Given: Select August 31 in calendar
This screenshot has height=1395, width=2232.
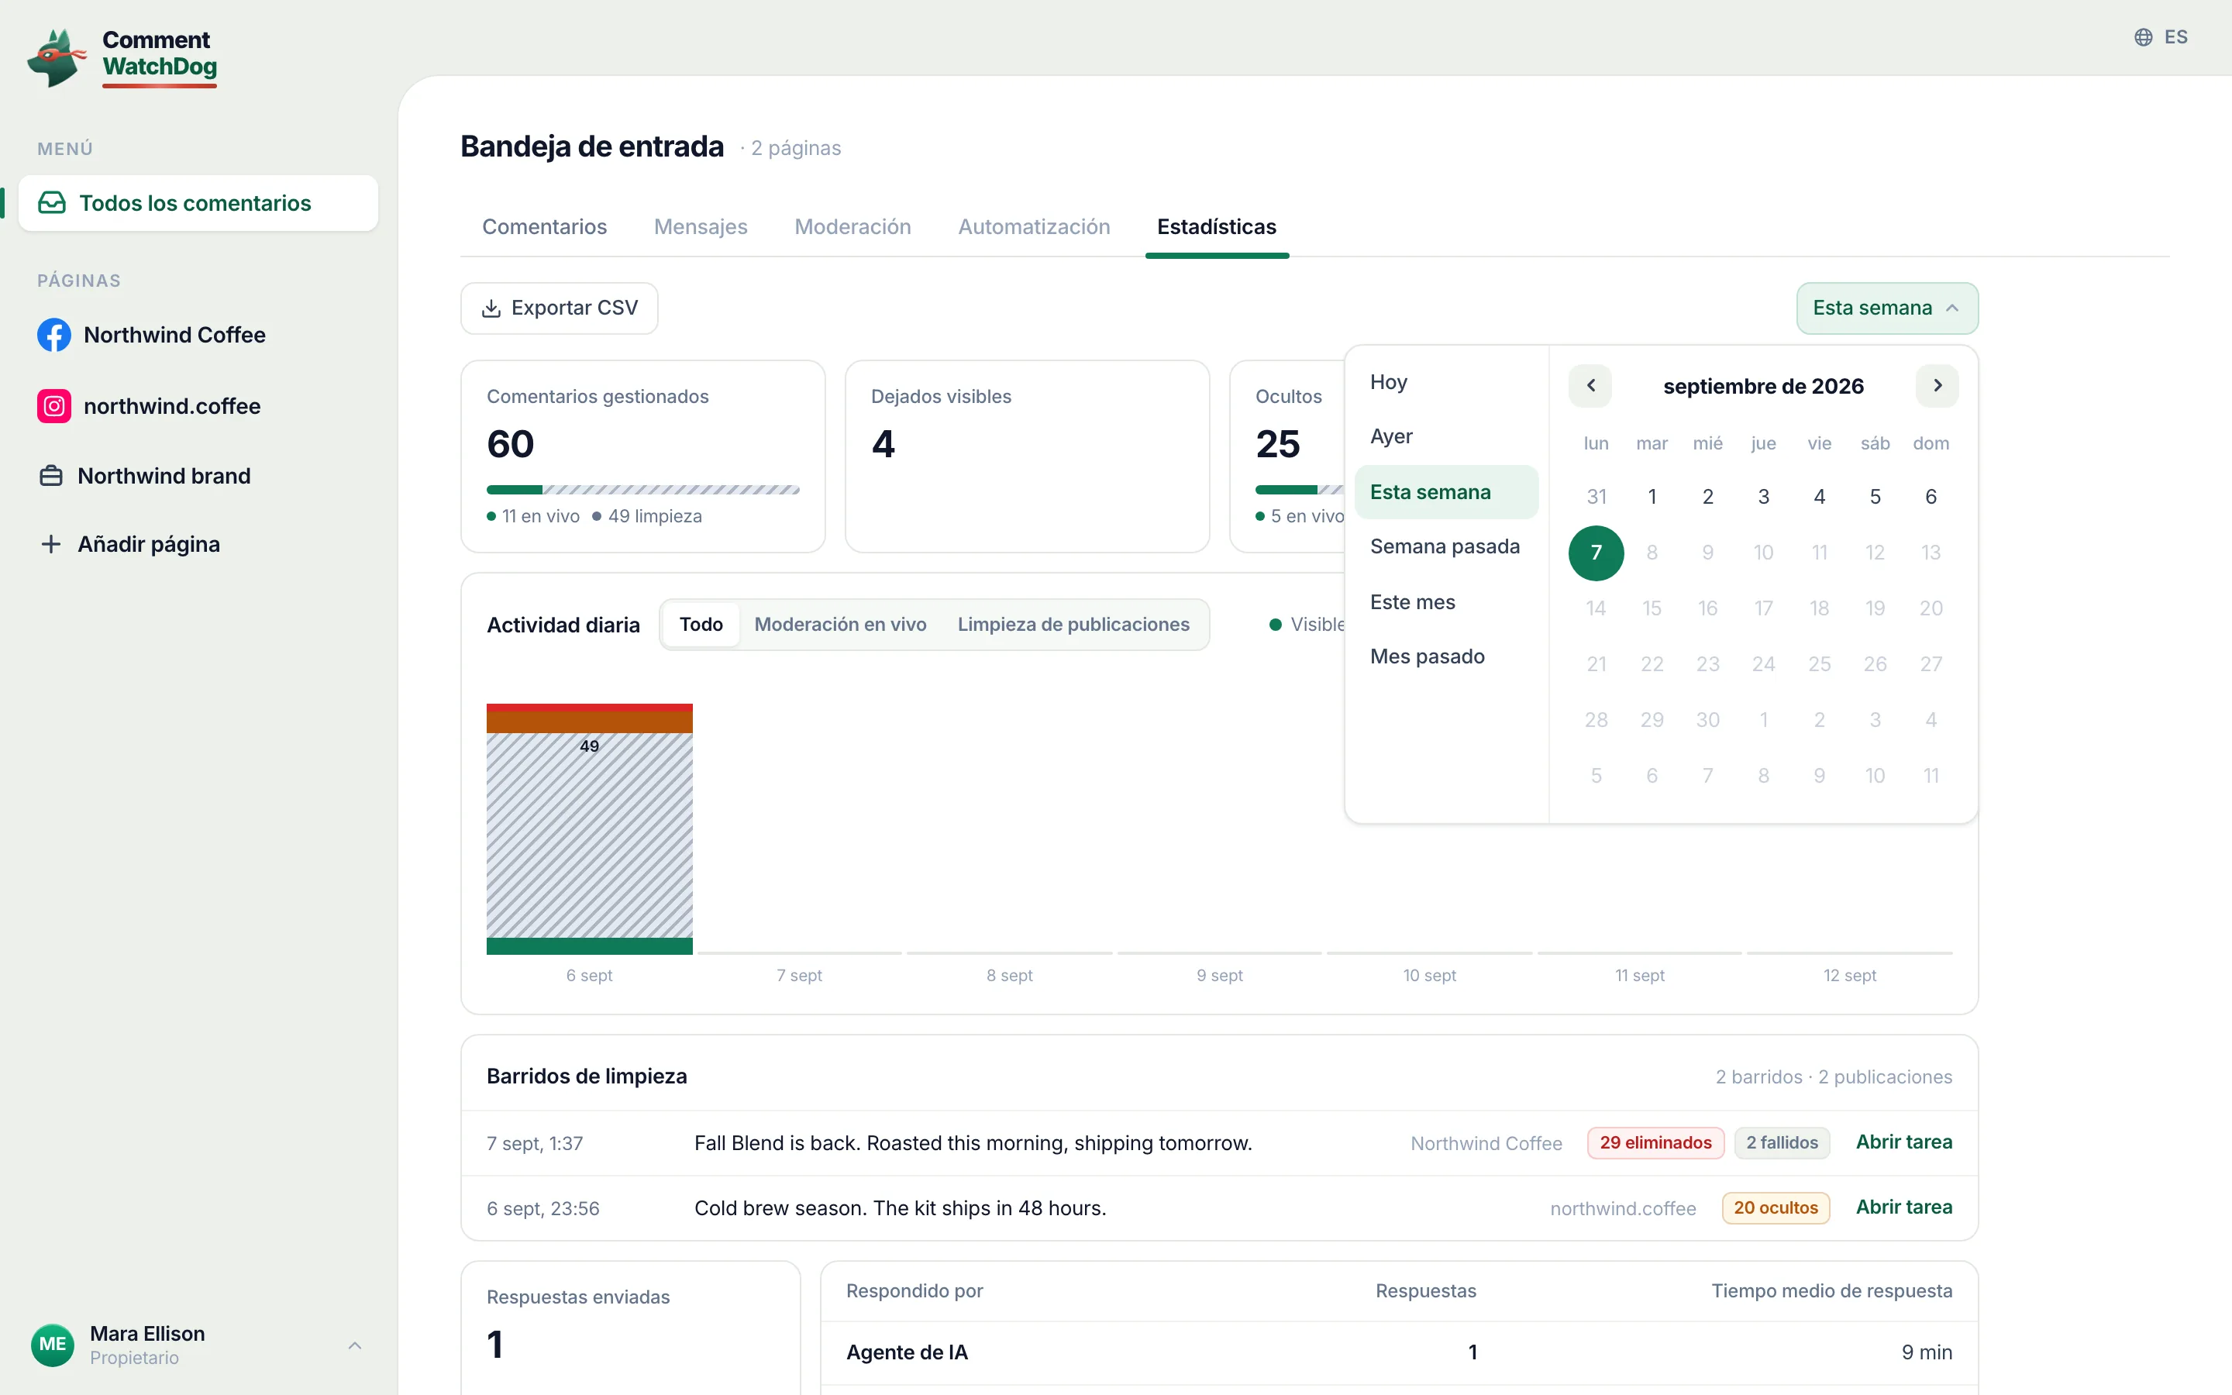Looking at the screenshot, I should [x=1596, y=498].
